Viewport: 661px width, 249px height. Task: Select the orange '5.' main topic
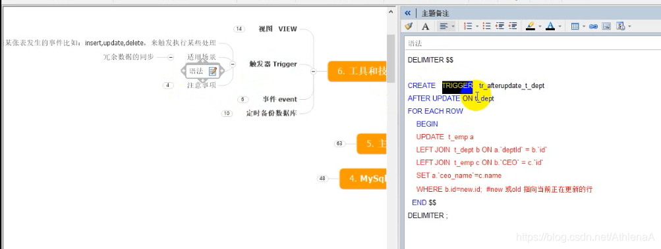[372, 144]
